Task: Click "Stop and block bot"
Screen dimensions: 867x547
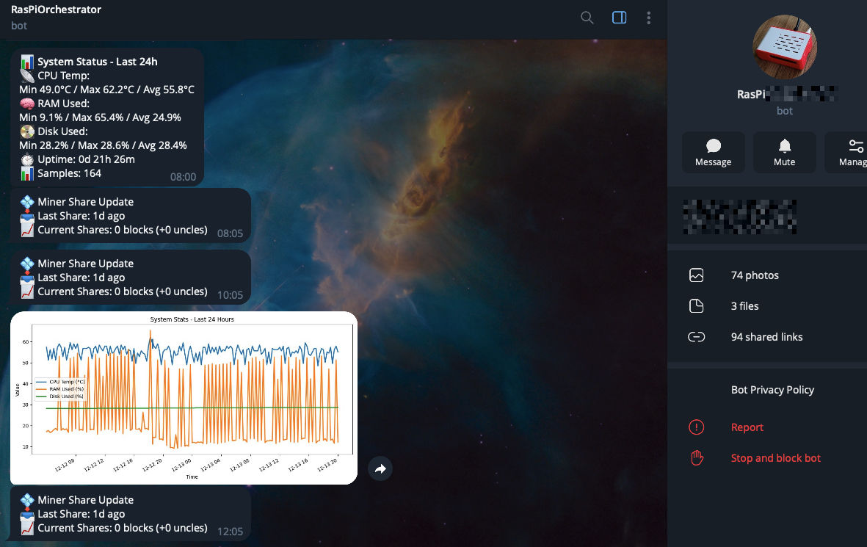Action: pos(775,457)
